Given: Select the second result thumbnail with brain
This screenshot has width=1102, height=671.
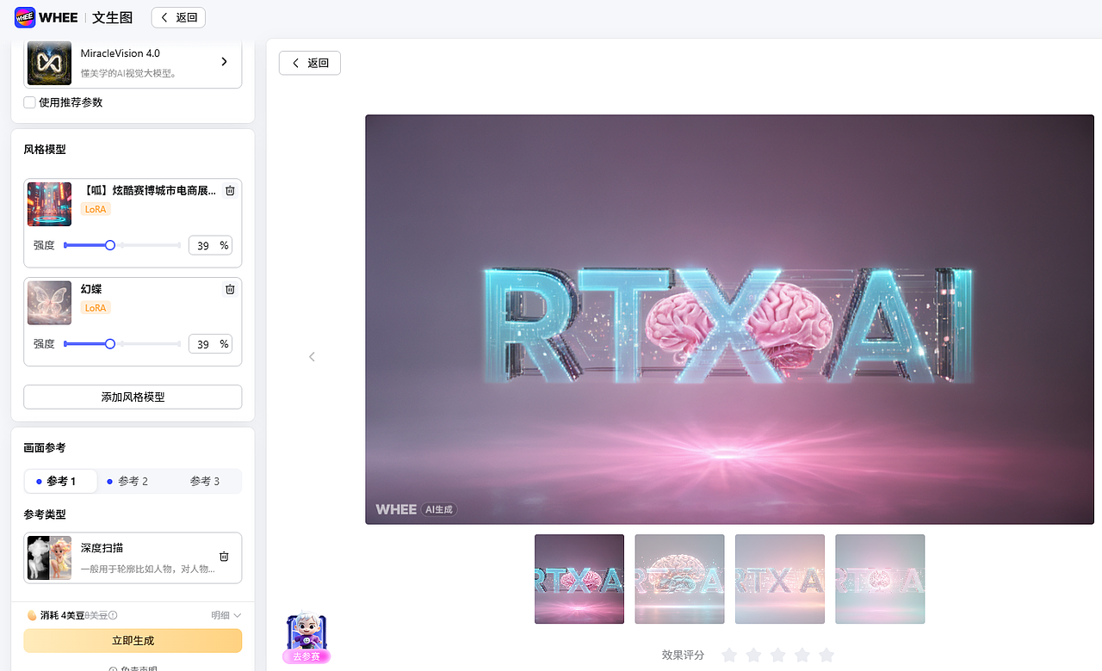Looking at the screenshot, I should coord(679,579).
